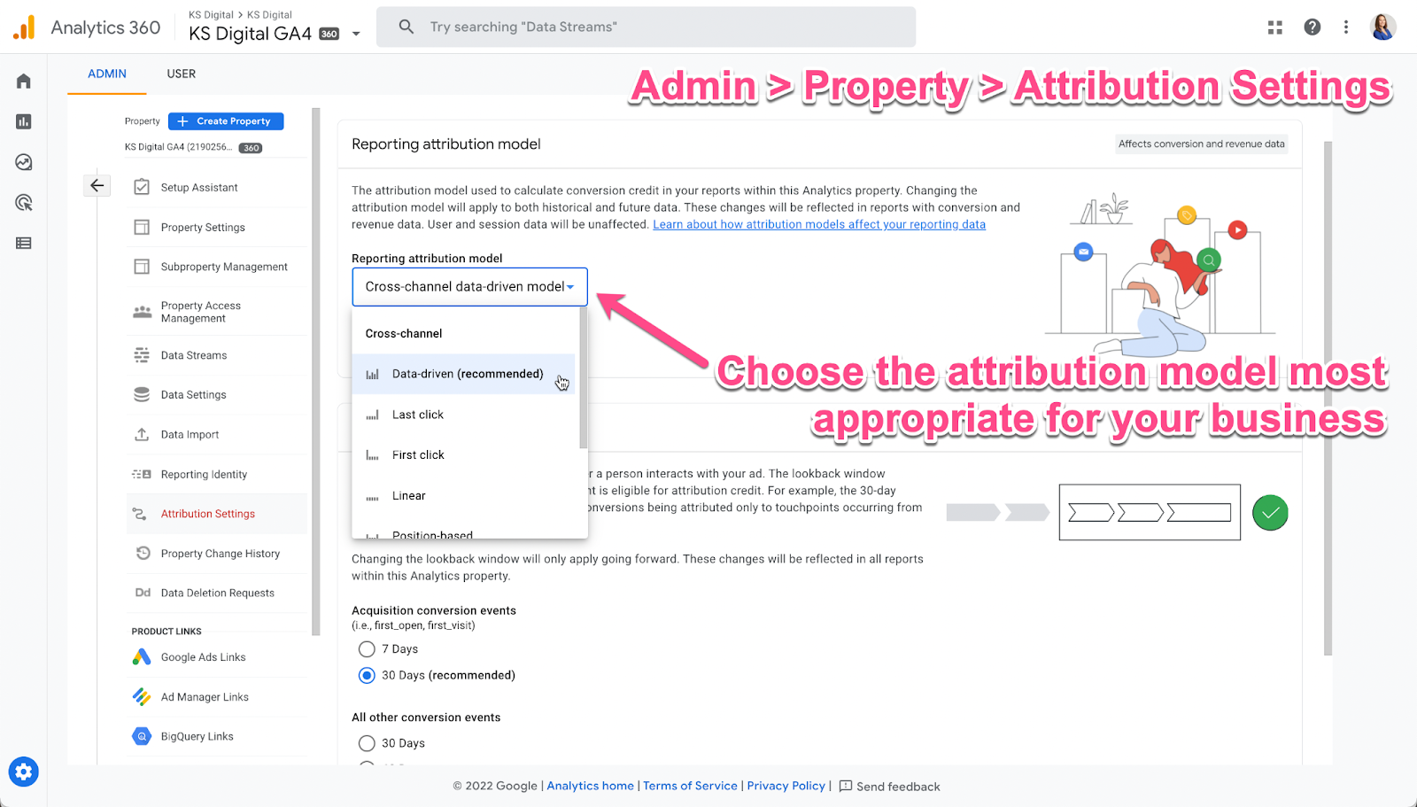This screenshot has height=807, width=1417.
Task: Click the Property Settings icon
Action: [x=142, y=227]
